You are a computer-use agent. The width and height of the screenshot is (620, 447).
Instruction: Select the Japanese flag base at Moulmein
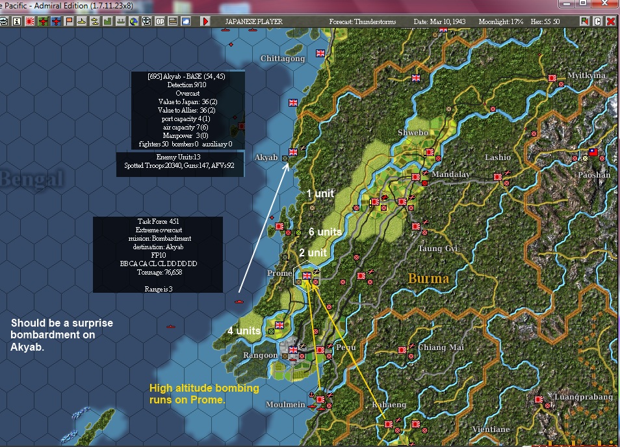(320, 399)
